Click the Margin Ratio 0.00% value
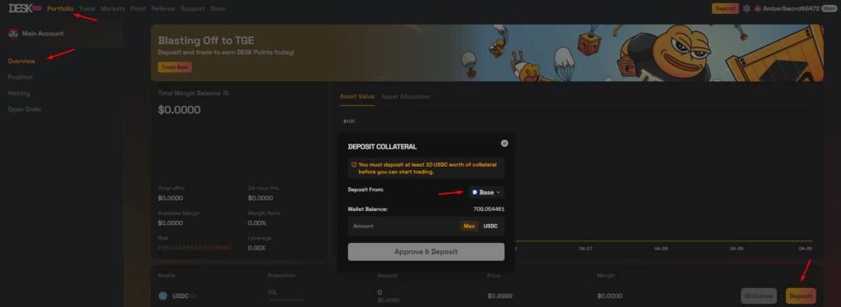Viewport: 841px width, 307px height. click(x=257, y=223)
